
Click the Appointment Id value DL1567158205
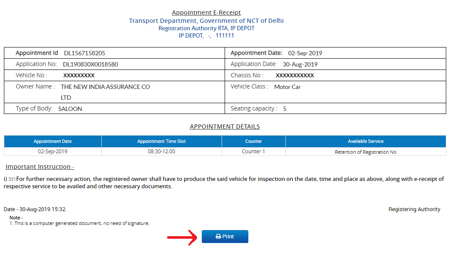pyautogui.click(x=85, y=53)
